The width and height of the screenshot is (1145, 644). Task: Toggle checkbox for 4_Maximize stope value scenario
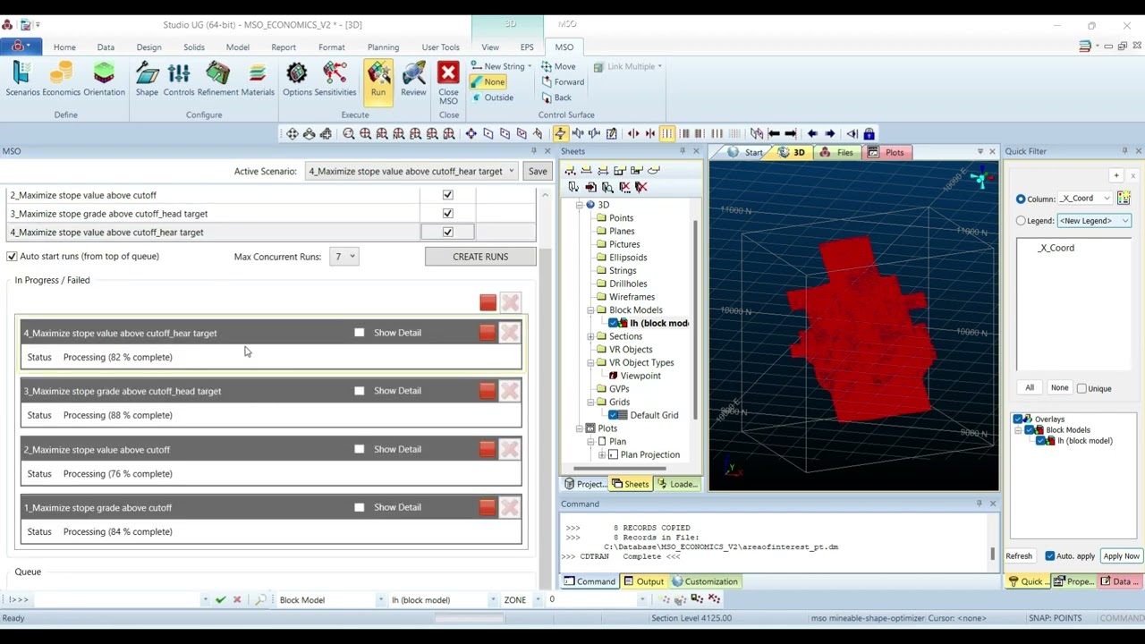tap(447, 233)
